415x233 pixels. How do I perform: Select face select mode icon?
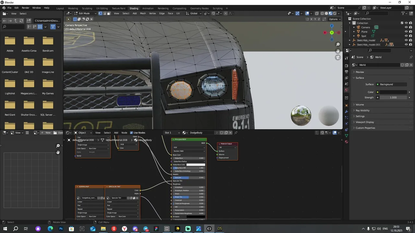tap(109, 13)
